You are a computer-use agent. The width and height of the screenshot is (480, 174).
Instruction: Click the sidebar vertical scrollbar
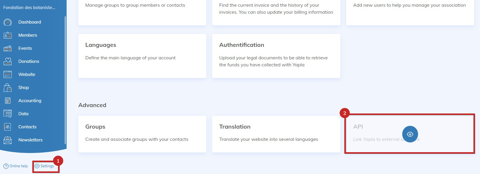pos(65,80)
